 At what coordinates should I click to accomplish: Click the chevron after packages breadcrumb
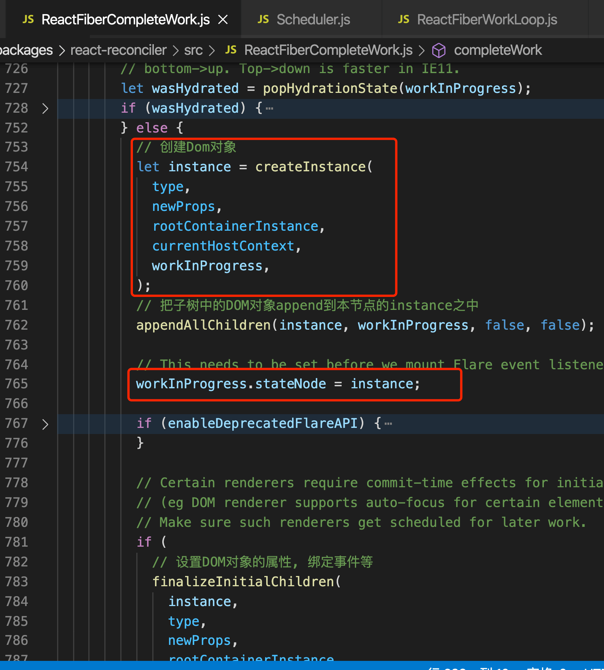tap(62, 50)
